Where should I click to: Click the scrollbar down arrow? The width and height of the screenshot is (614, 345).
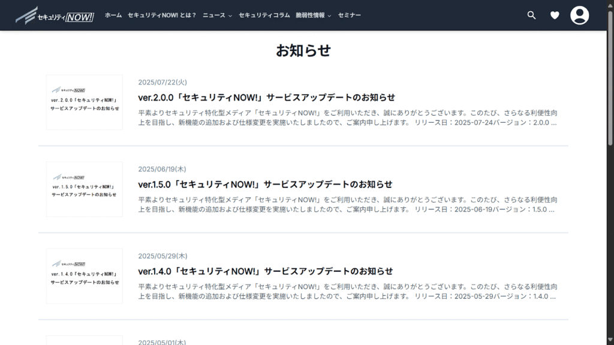610,341
